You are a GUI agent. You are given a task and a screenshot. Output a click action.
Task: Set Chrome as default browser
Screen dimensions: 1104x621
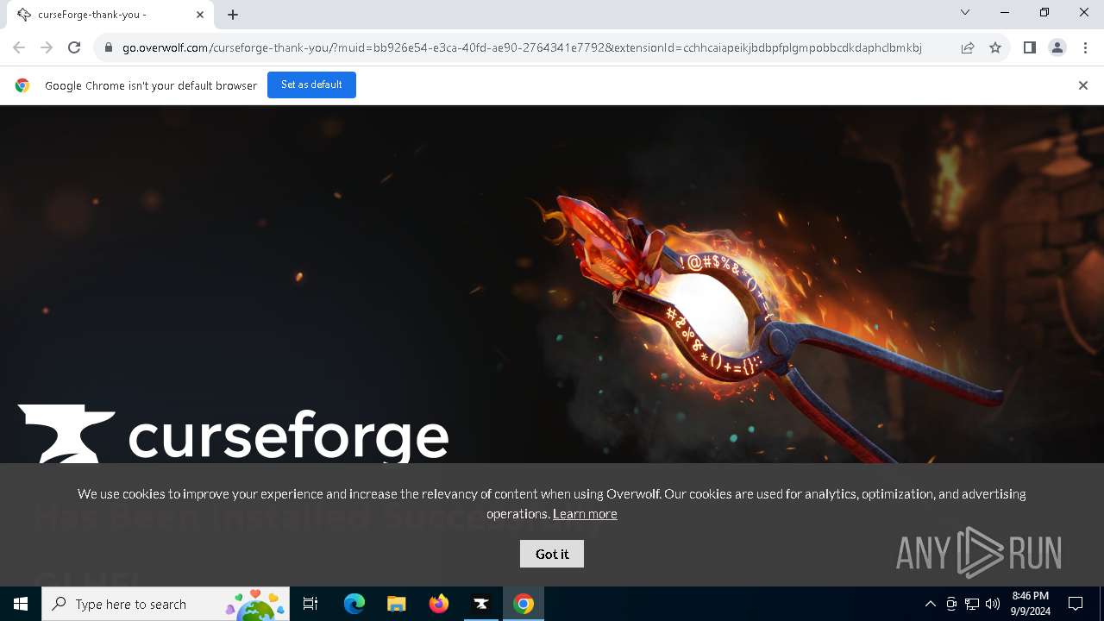click(311, 85)
